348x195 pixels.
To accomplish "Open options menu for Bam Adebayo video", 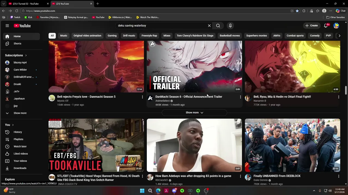I will [240, 176].
